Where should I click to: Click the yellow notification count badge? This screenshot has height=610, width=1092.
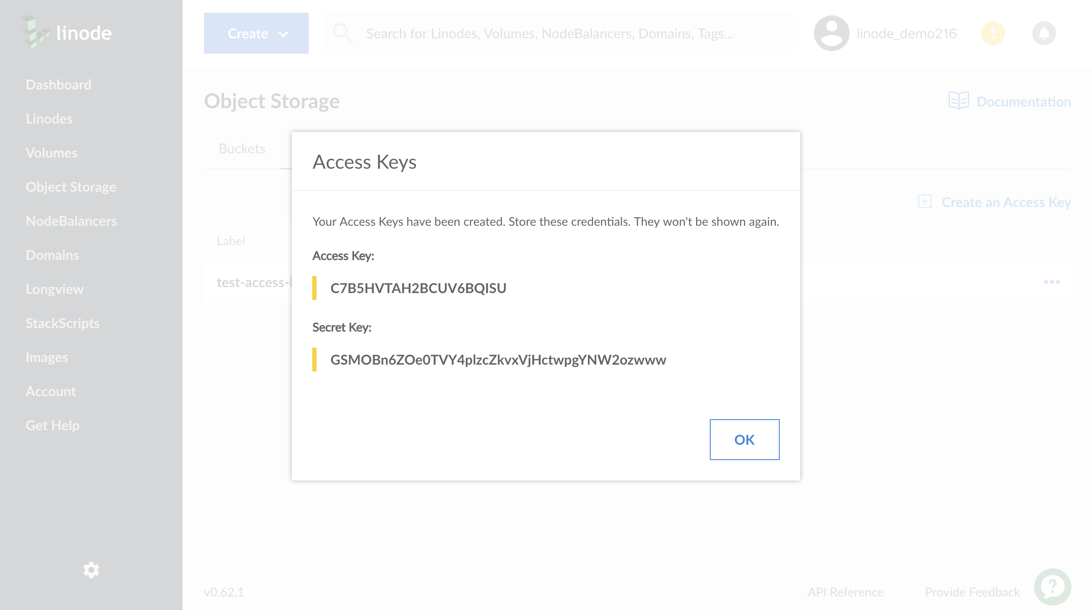click(993, 33)
